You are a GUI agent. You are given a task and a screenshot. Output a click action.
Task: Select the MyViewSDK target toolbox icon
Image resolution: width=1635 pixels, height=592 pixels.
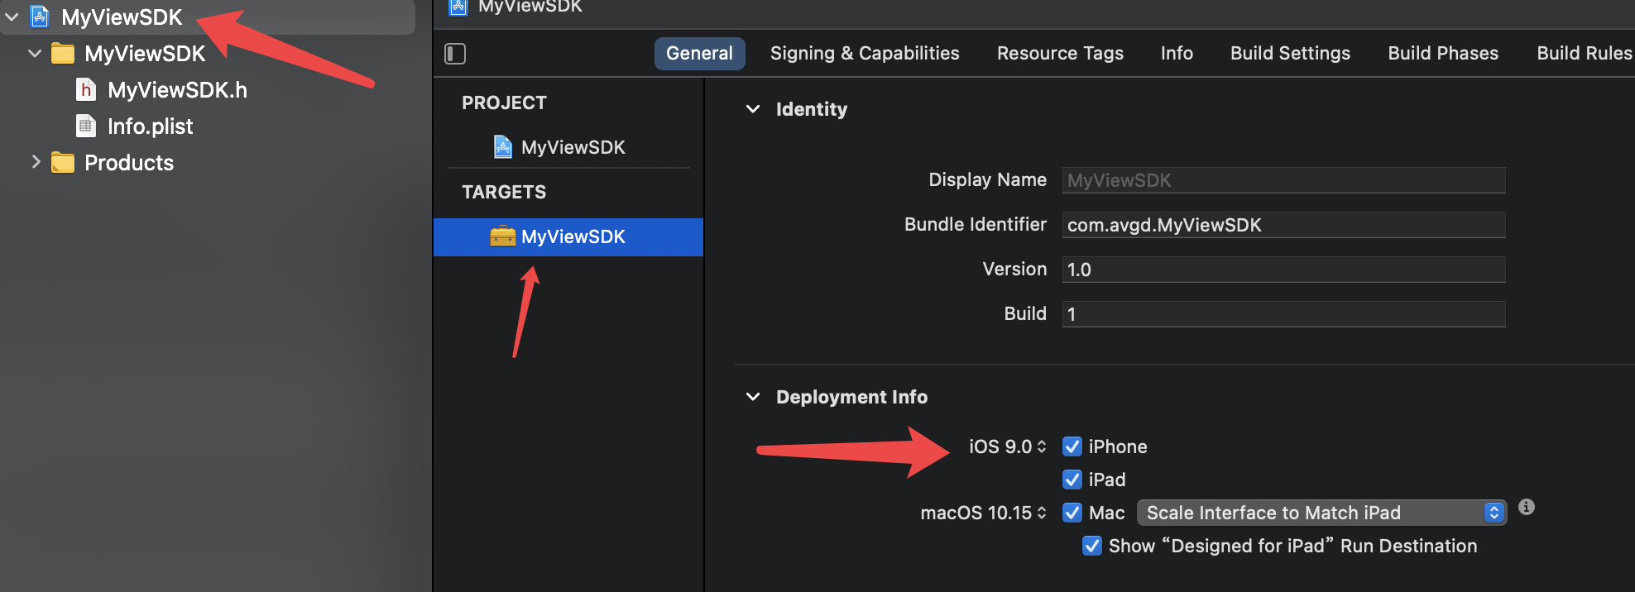click(502, 236)
